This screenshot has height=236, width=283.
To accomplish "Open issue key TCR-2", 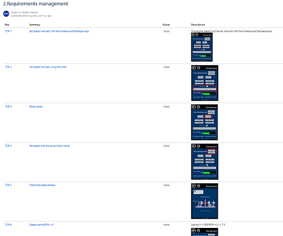I will (8, 67).
